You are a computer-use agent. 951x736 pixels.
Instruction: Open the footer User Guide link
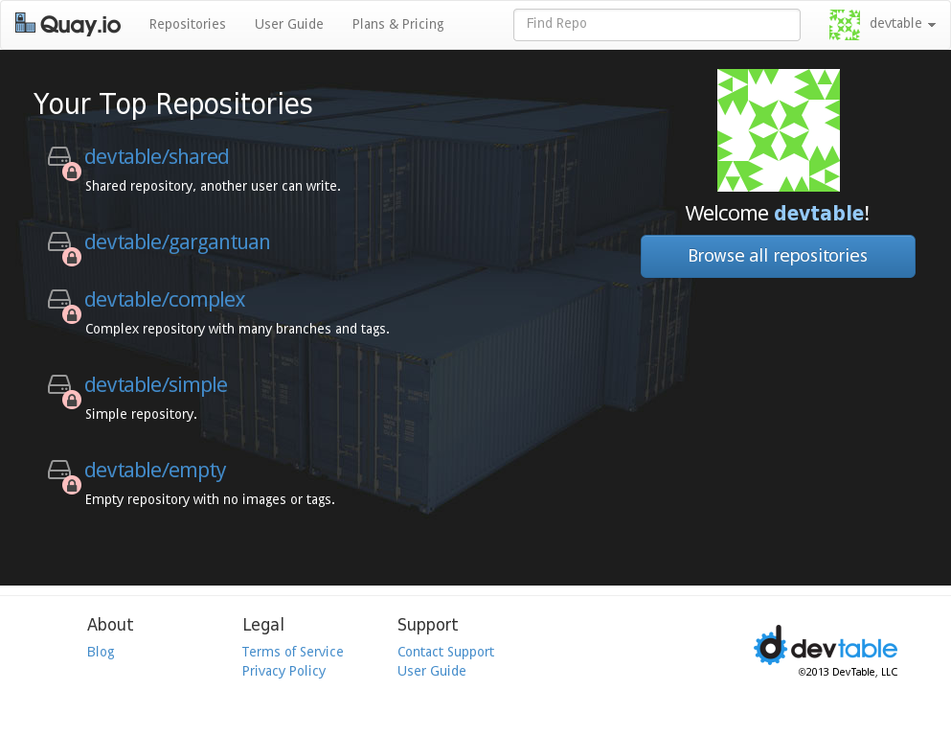(432, 671)
